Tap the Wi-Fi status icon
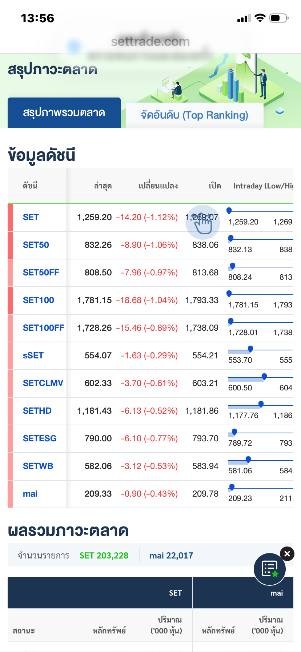This screenshot has width=301, height=652. pos(260,18)
